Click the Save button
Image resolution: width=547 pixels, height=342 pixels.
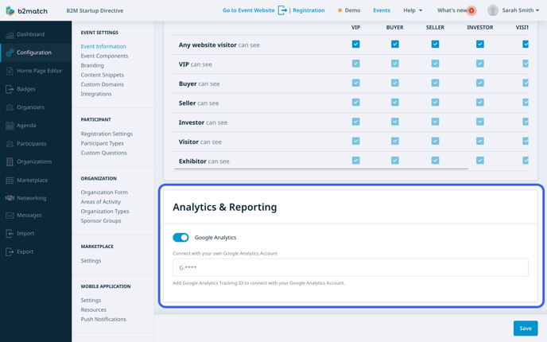tap(525, 328)
